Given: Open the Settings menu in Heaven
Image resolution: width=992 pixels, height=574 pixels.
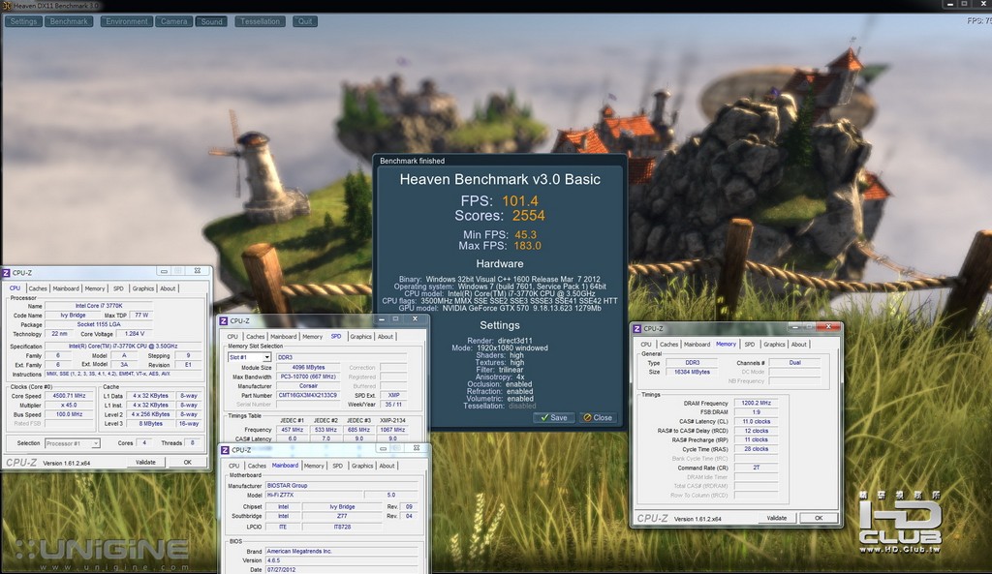Looking at the screenshot, I should click(23, 21).
